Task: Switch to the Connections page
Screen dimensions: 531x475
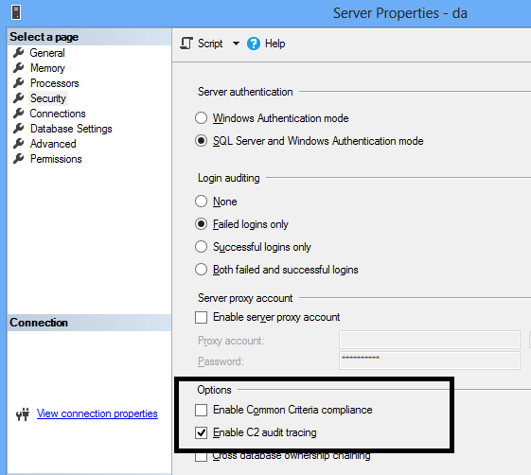Action: pos(58,114)
